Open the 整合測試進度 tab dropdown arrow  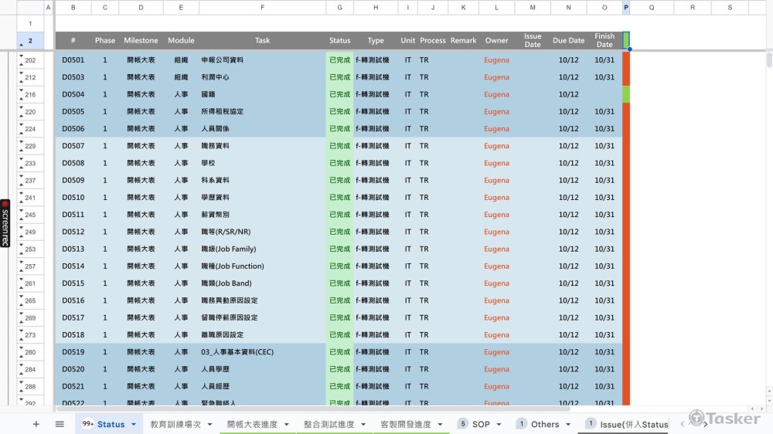point(363,424)
